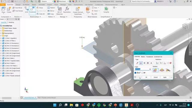Click the Save icon in quick access toolbar
192x108 pixels.
12,1
